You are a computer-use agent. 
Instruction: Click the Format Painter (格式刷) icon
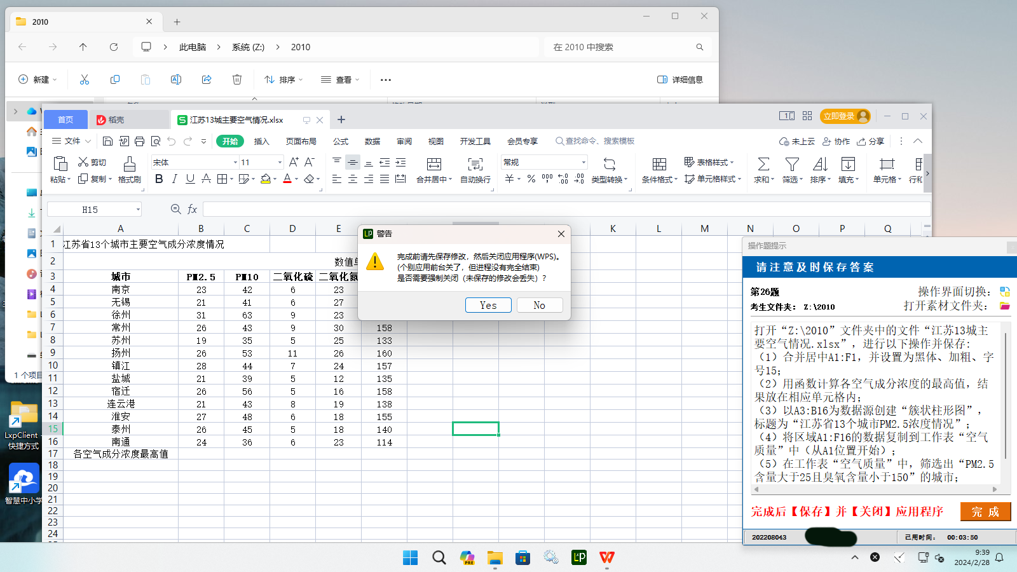(x=129, y=165)
